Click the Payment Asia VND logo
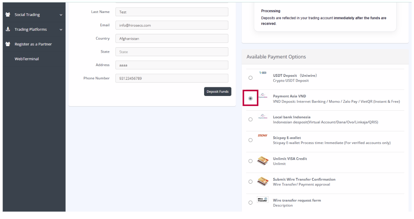Screen dimensions: 414x219 [263, 96]
